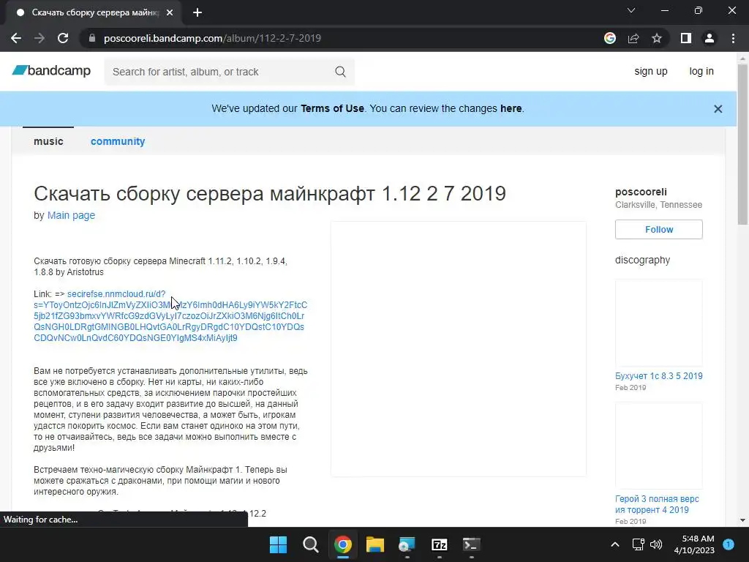Open a new browser tab
The width and height of the screenshot is (749, 562).
point(197,12)
